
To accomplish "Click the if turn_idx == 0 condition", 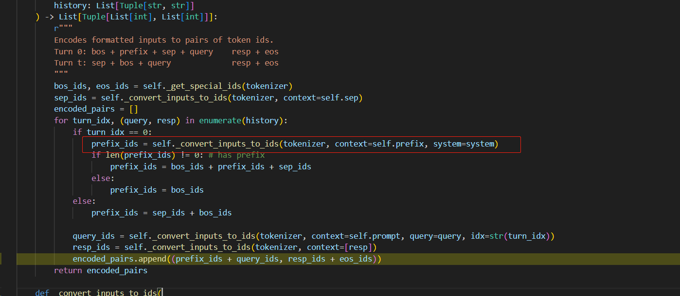I will tap(112, 132).
